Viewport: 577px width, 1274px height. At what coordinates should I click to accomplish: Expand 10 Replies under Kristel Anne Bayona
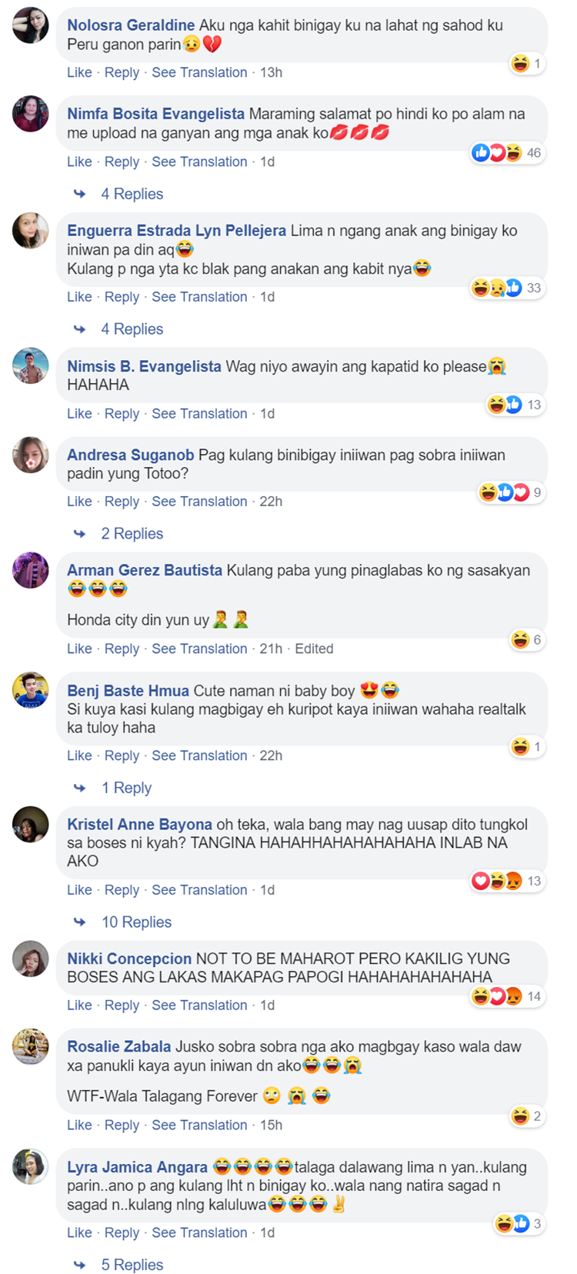coord(136,922)
